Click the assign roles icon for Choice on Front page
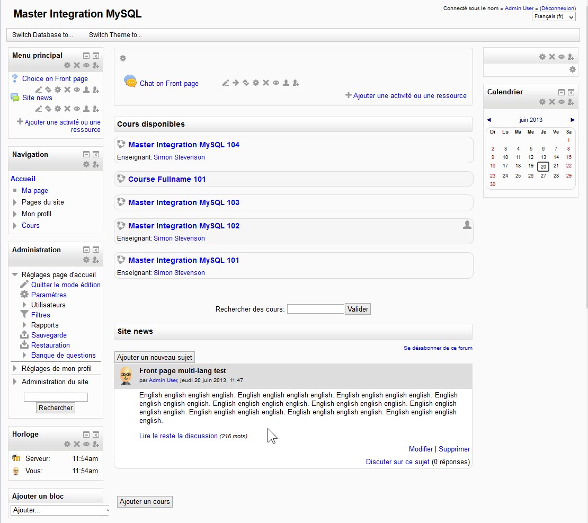The width and height of the screenshot is (588, 523). point(96,90)
